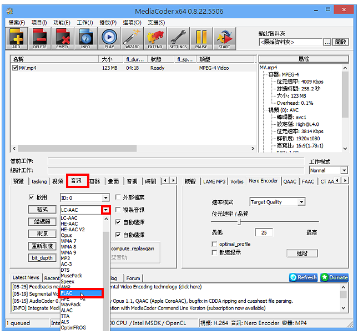The height and width of the screenshot is (335, 363).
Task: Click the quality value field showing 25
Action: pos(264,232)
